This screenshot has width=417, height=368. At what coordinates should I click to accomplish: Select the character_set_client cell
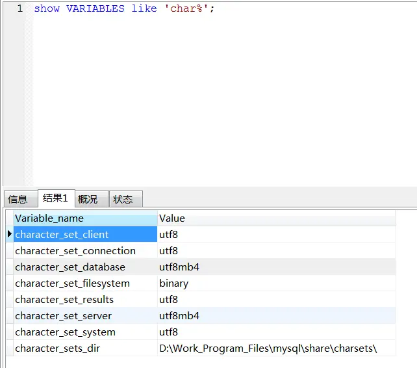pos(85,234)
